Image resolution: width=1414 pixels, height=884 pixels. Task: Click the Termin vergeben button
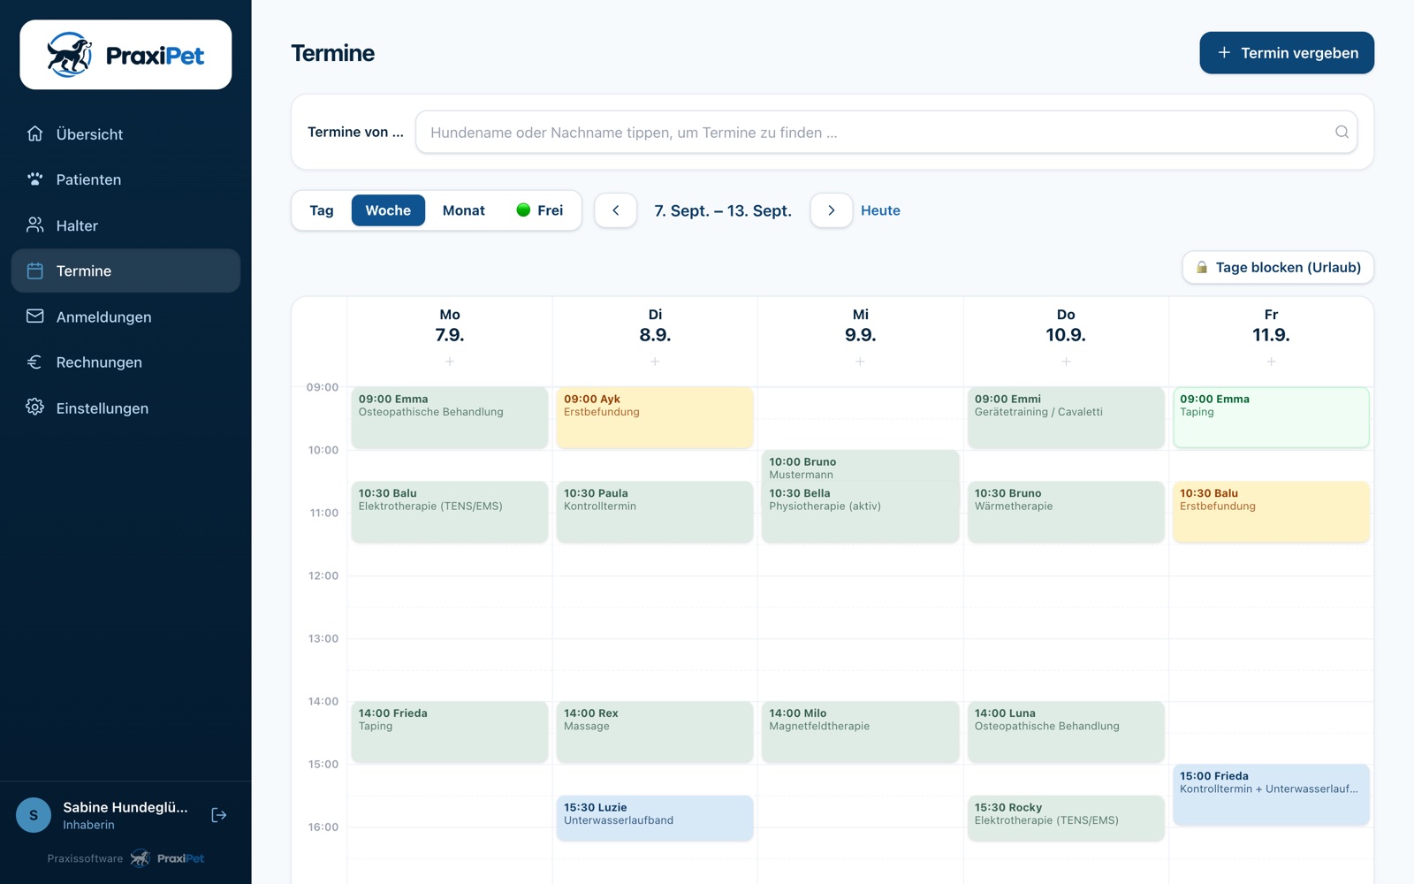click(1287, 53)
